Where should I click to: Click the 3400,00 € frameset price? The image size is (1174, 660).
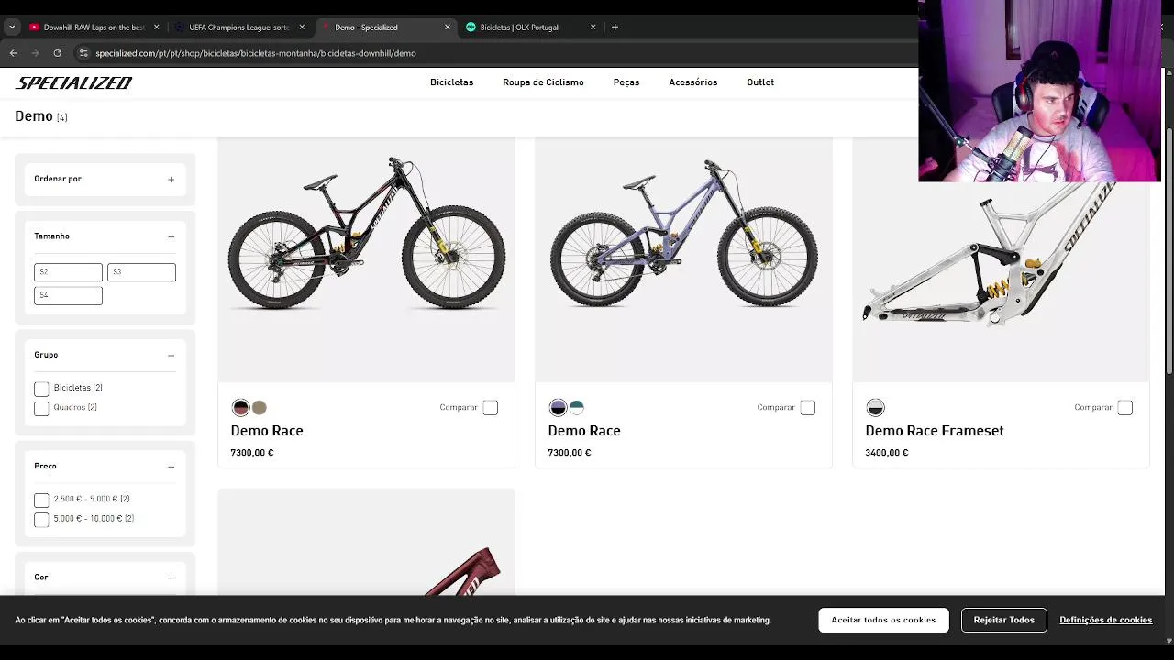(887, 453)
